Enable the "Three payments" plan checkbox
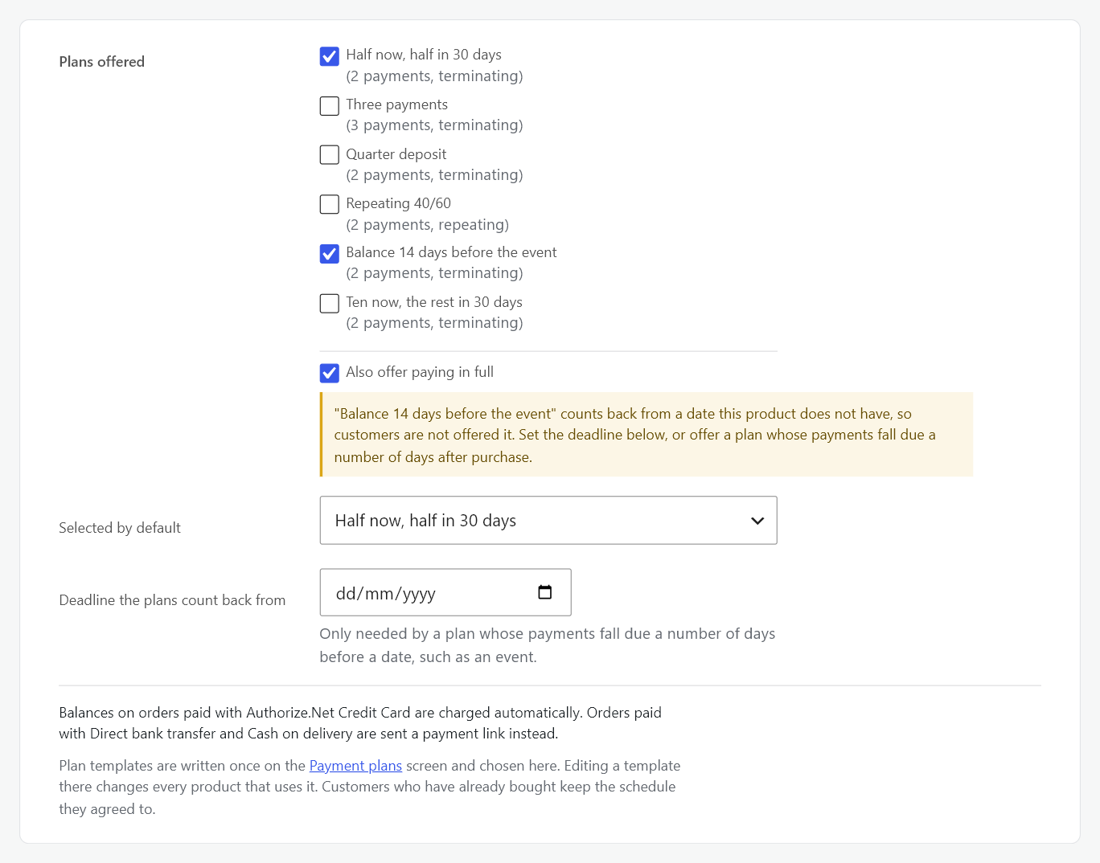1100x863 pixels. point(329,106)
